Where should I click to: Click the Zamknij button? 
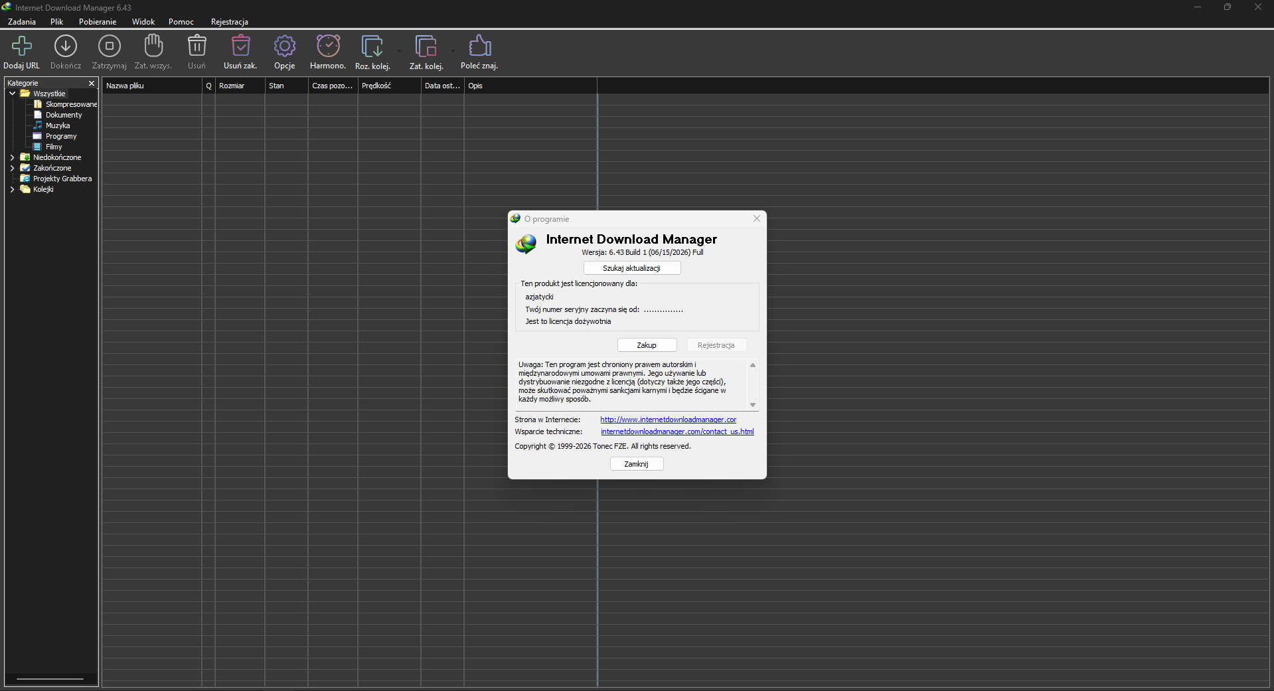(637, 464)
